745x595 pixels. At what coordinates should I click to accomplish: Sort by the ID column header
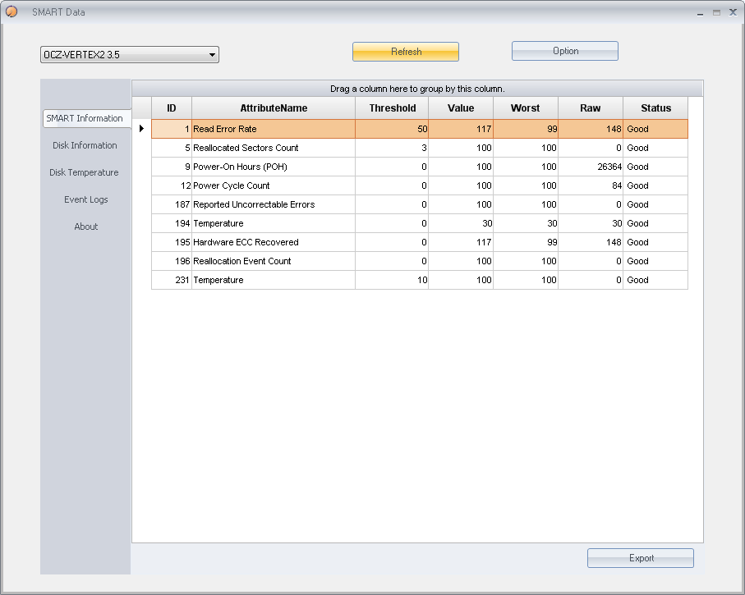point(172,108)
